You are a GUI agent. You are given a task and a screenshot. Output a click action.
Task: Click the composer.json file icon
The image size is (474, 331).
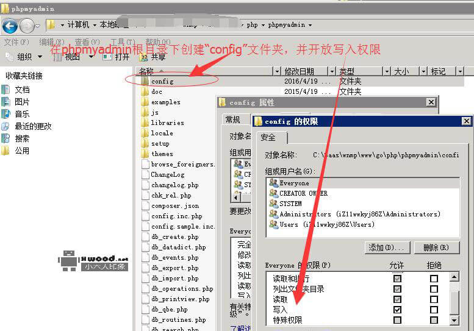coord(145,205)
